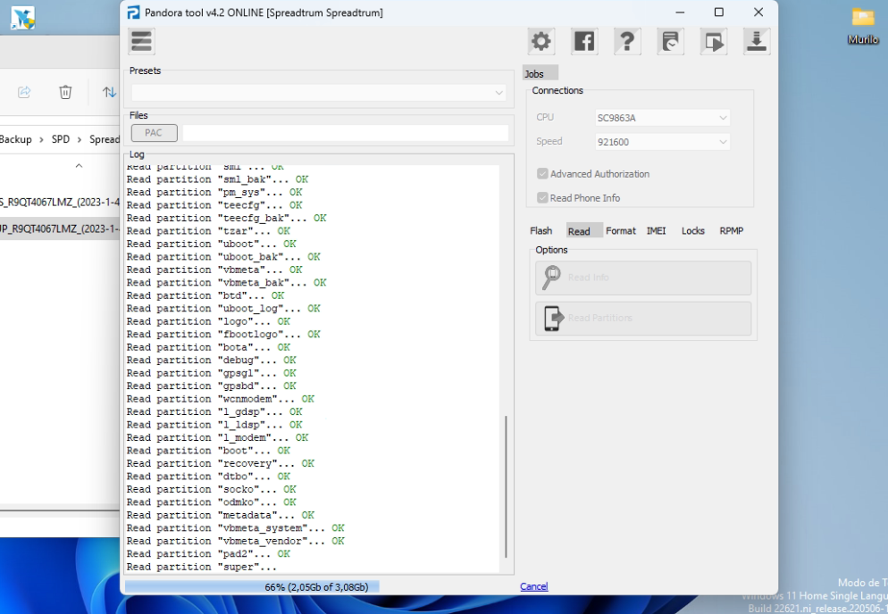888x614 pixels.
Task: Click the log line Read partition "dtbo"
Action: tap(208, 477)
